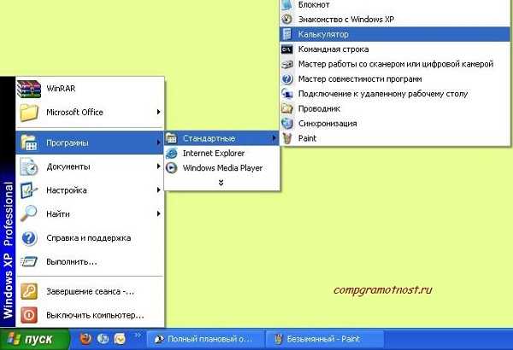The image size is (513, 350).
Task: Click the Проводник explorer icon
Action: (287, 108)
